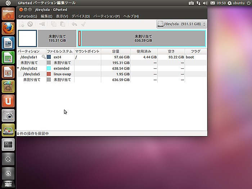252x189 pixels.
Task: Click the Apply all operations checkmark icon
Action: pyautogui.click(x=84, y=24)
